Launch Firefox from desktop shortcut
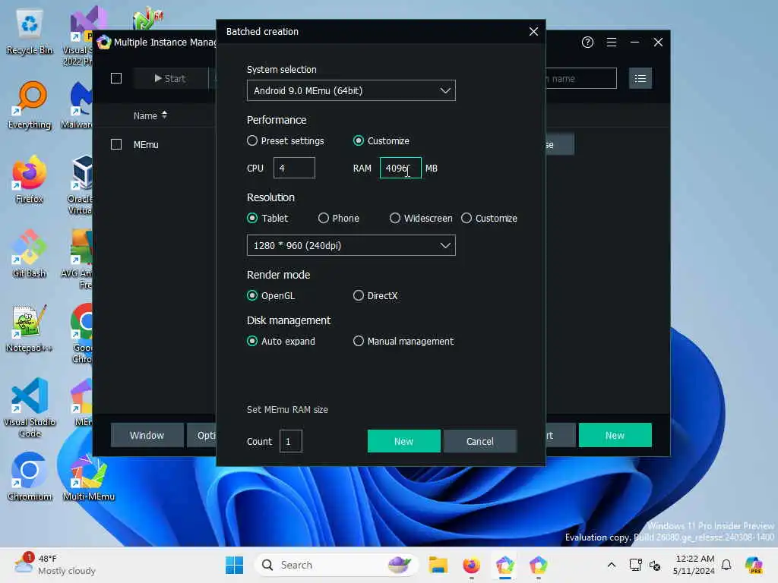The width and height of the screenshot is (778, 583). click(x=30, y=179)
